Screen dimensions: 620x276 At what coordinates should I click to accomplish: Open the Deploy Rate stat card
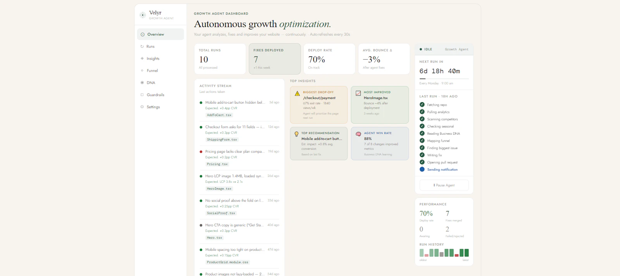pyautogui.click(x=329, y=59)
